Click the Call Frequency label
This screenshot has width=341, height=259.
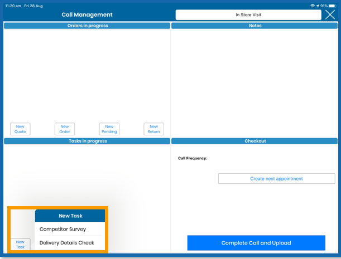193,158
